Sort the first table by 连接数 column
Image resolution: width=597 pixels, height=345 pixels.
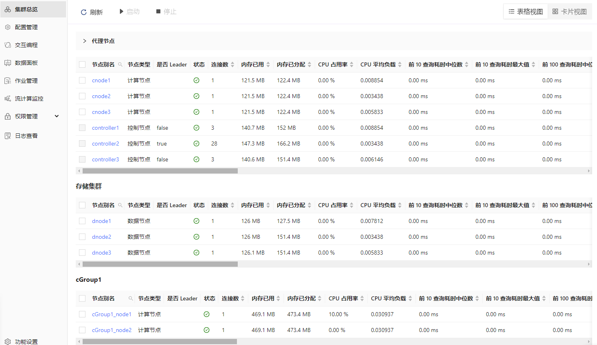point(232,64)
